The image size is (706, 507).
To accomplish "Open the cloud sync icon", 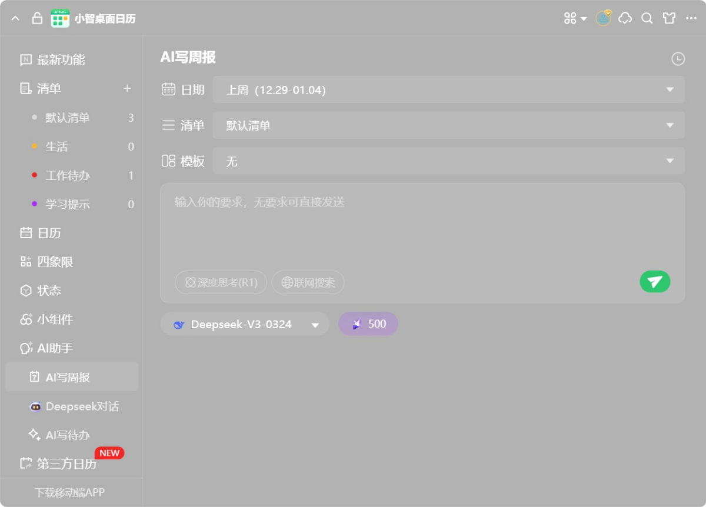I will [x=625, y=18].
